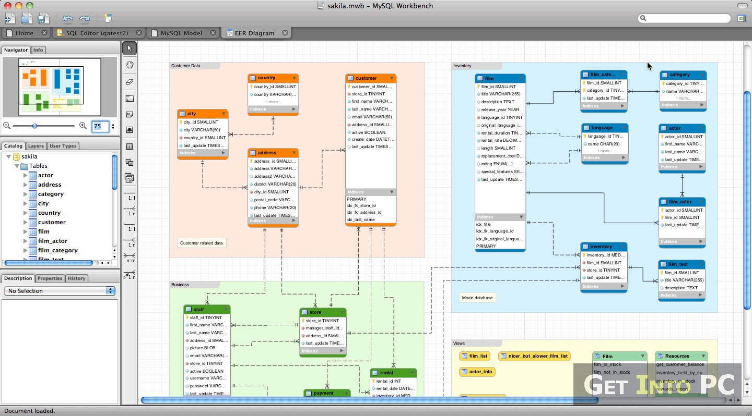Select the dashed 1:1 non-identifying relationship tool
The width and height of the screenshot is (752, 416).
coord(130,196)
